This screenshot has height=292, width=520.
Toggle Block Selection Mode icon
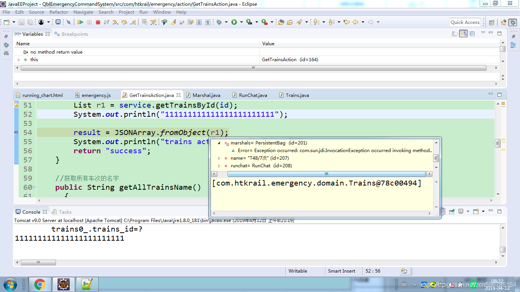tap(199, 22)
